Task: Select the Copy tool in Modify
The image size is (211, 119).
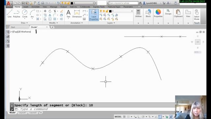Action: point(45,15)
